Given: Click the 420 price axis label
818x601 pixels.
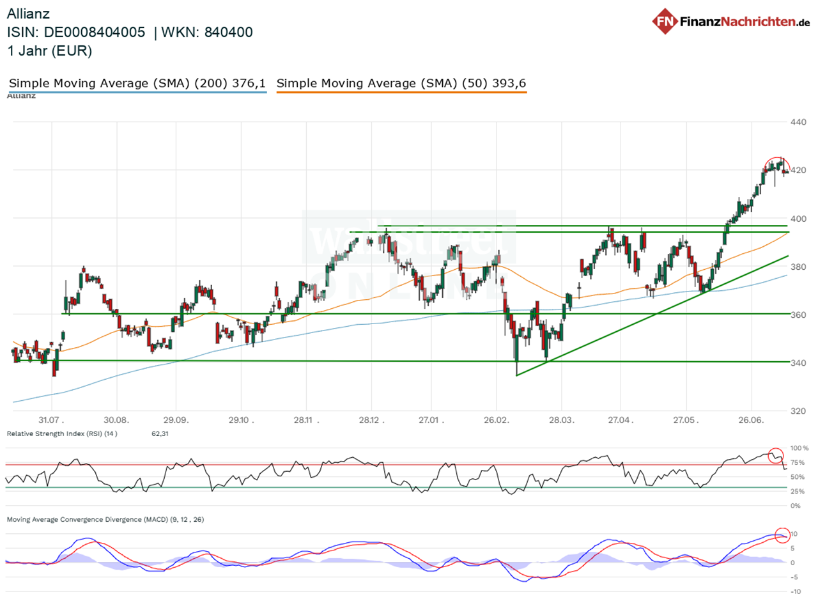Looking at the screenshot, I should click(797, 170).
